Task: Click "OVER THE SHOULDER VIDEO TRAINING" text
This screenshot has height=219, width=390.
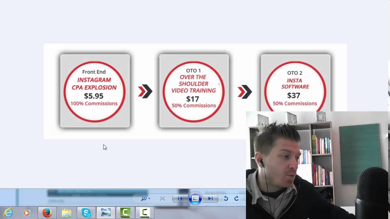Action: [193, 84]
